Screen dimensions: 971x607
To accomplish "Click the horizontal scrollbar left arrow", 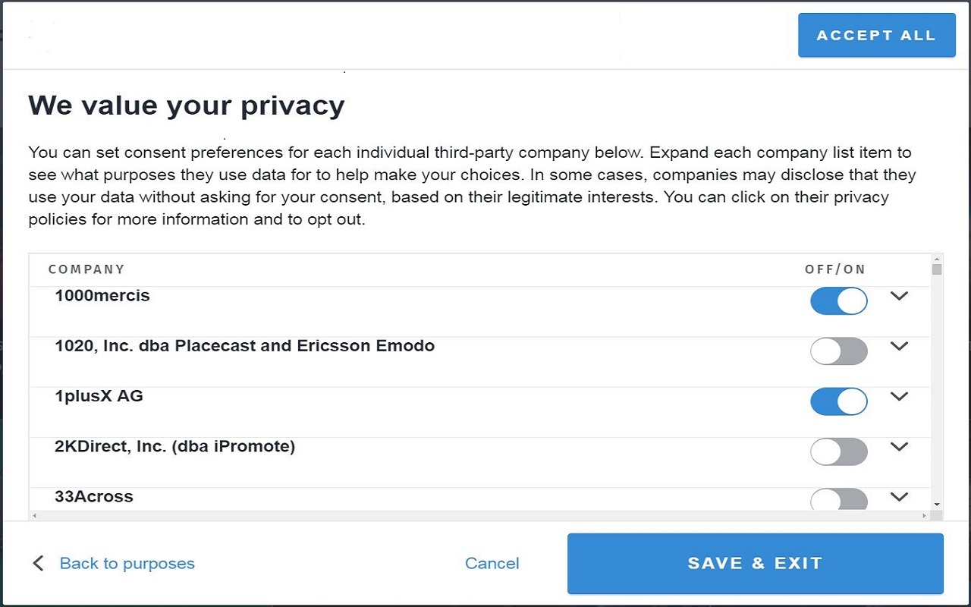I will [33, 516].
